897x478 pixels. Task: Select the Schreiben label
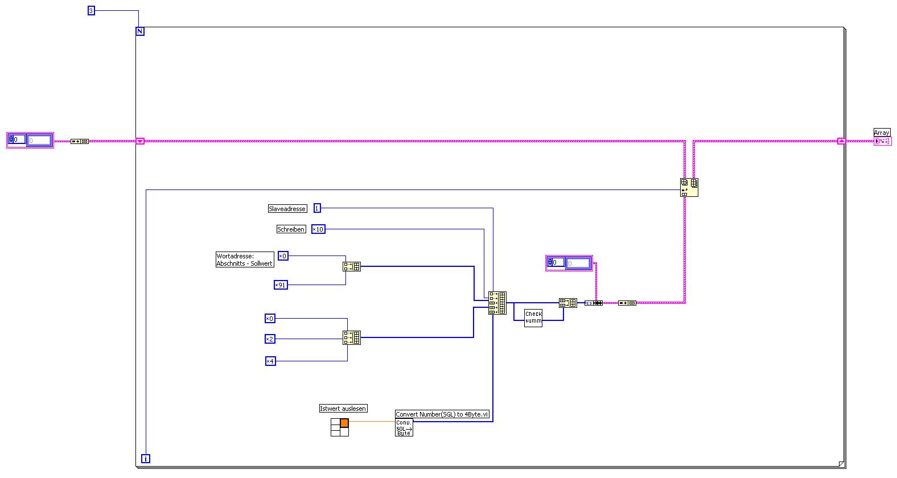point(291,229)
